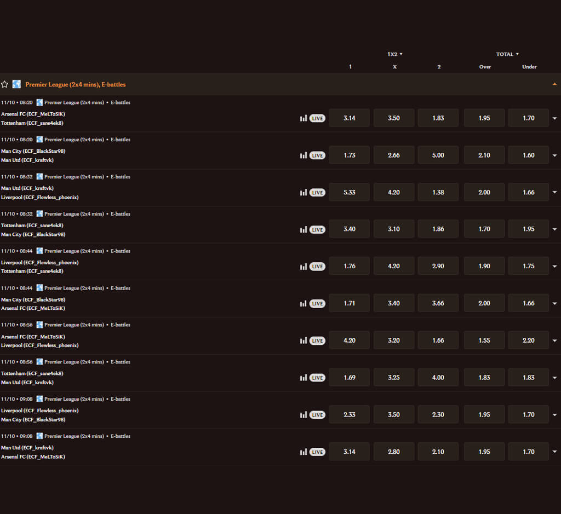Click the LIVE badge for Liverpool vs Man City
This screenshot has height=514, width=561.
tap(317, 415)
